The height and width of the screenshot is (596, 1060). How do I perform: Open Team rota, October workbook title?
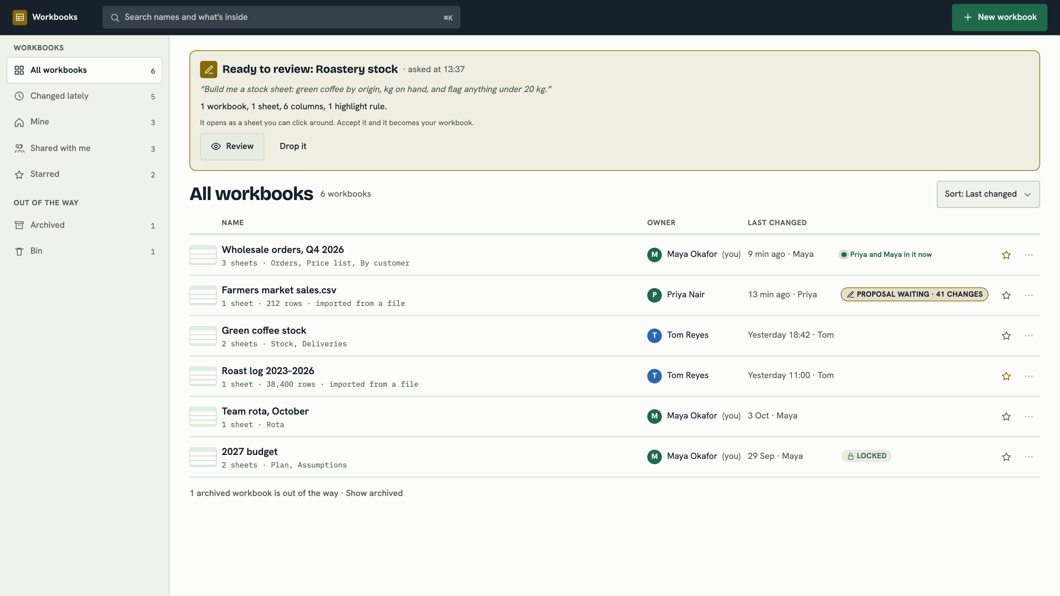tap(265, 411)
